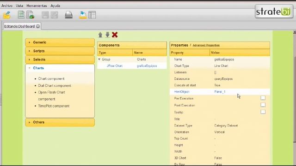Screen dimensions: 296x166
Task: Click the grayed-out save-as icon
Action: [x=55, y=15]
